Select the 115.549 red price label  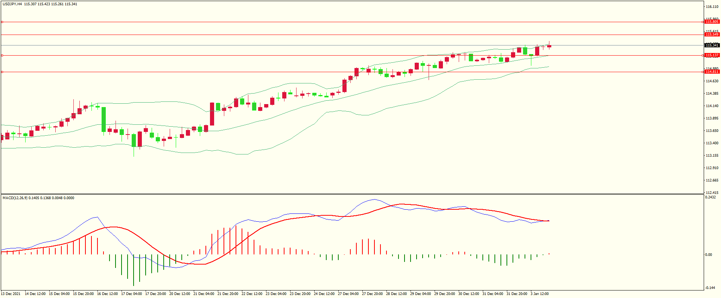point(712,35)
